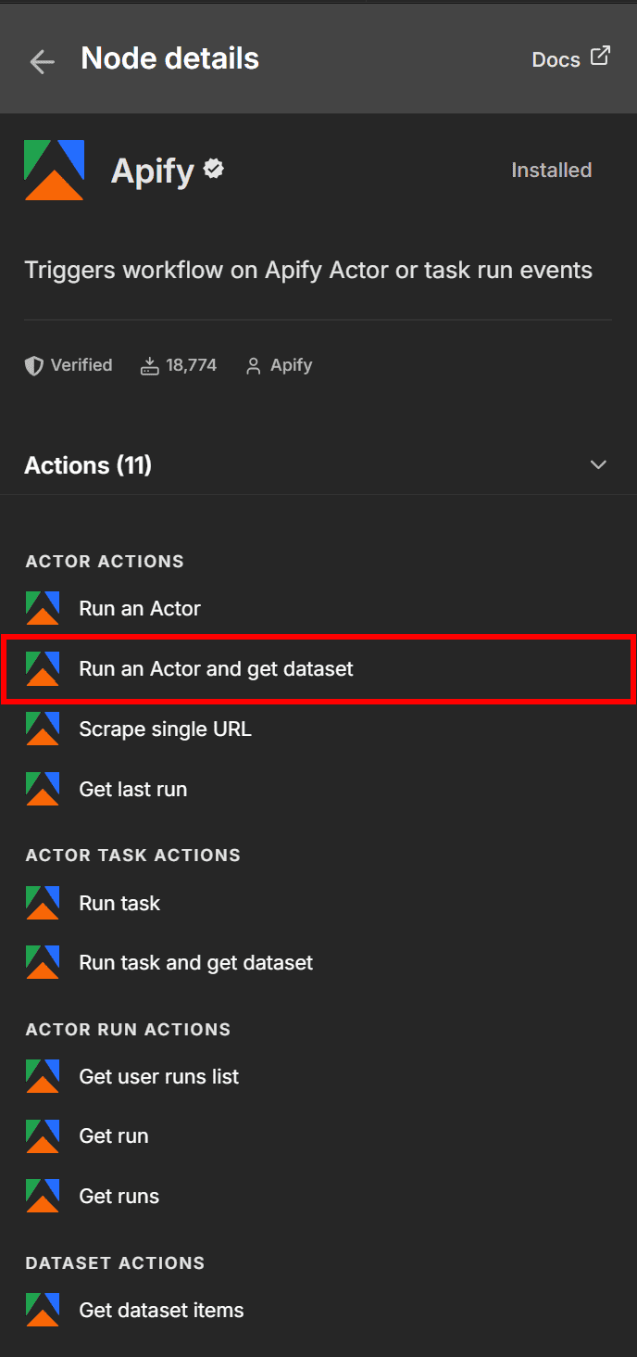Viewport: 637px width, 1357px height.
Task: Click the icon beside Run task and get dataset
Action: tap(43, 963)
